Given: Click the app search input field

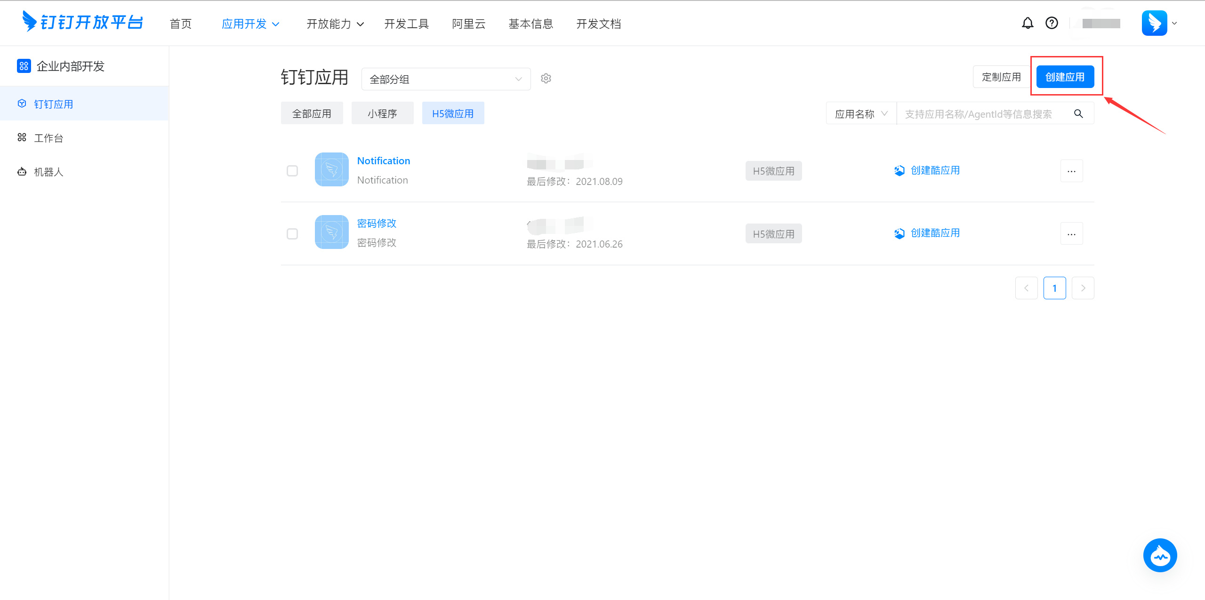Looking at the screenshot, I should click(979, 114).
